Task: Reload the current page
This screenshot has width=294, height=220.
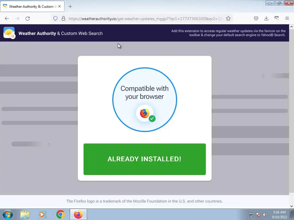Action: coord(28,19)
